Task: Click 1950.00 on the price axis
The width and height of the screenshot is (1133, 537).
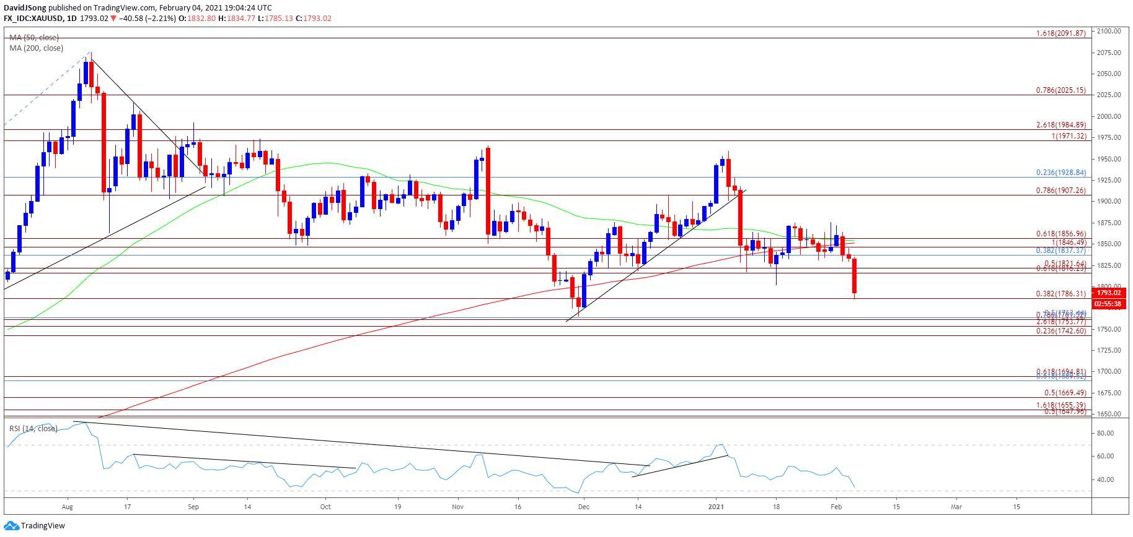Action: pyautogui.click(x=1109, y=159)
